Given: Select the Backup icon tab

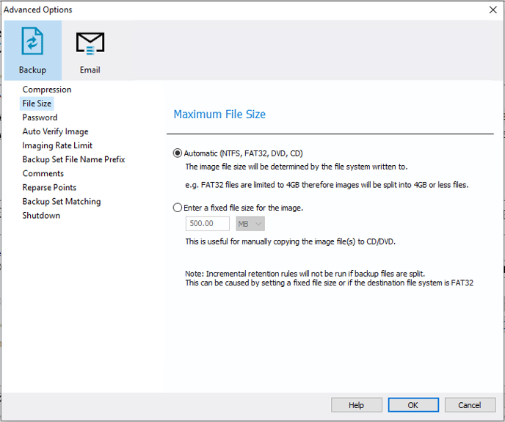Looking at the screenshot, I should pos(33,51).
